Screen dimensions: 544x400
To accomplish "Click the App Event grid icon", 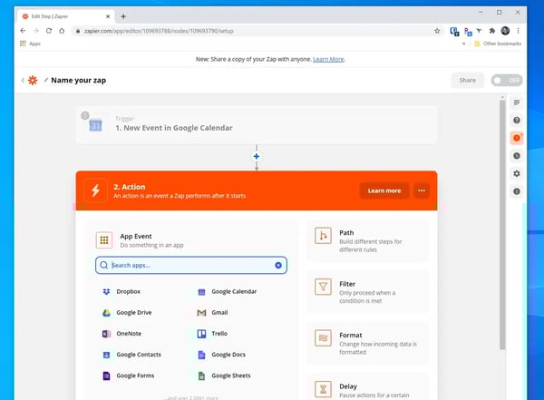I will (x=104, y=240).
